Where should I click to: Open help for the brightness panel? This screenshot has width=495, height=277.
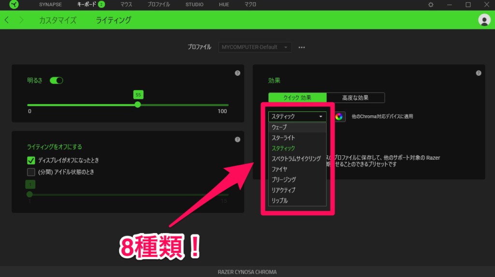(x=237, y=73)
